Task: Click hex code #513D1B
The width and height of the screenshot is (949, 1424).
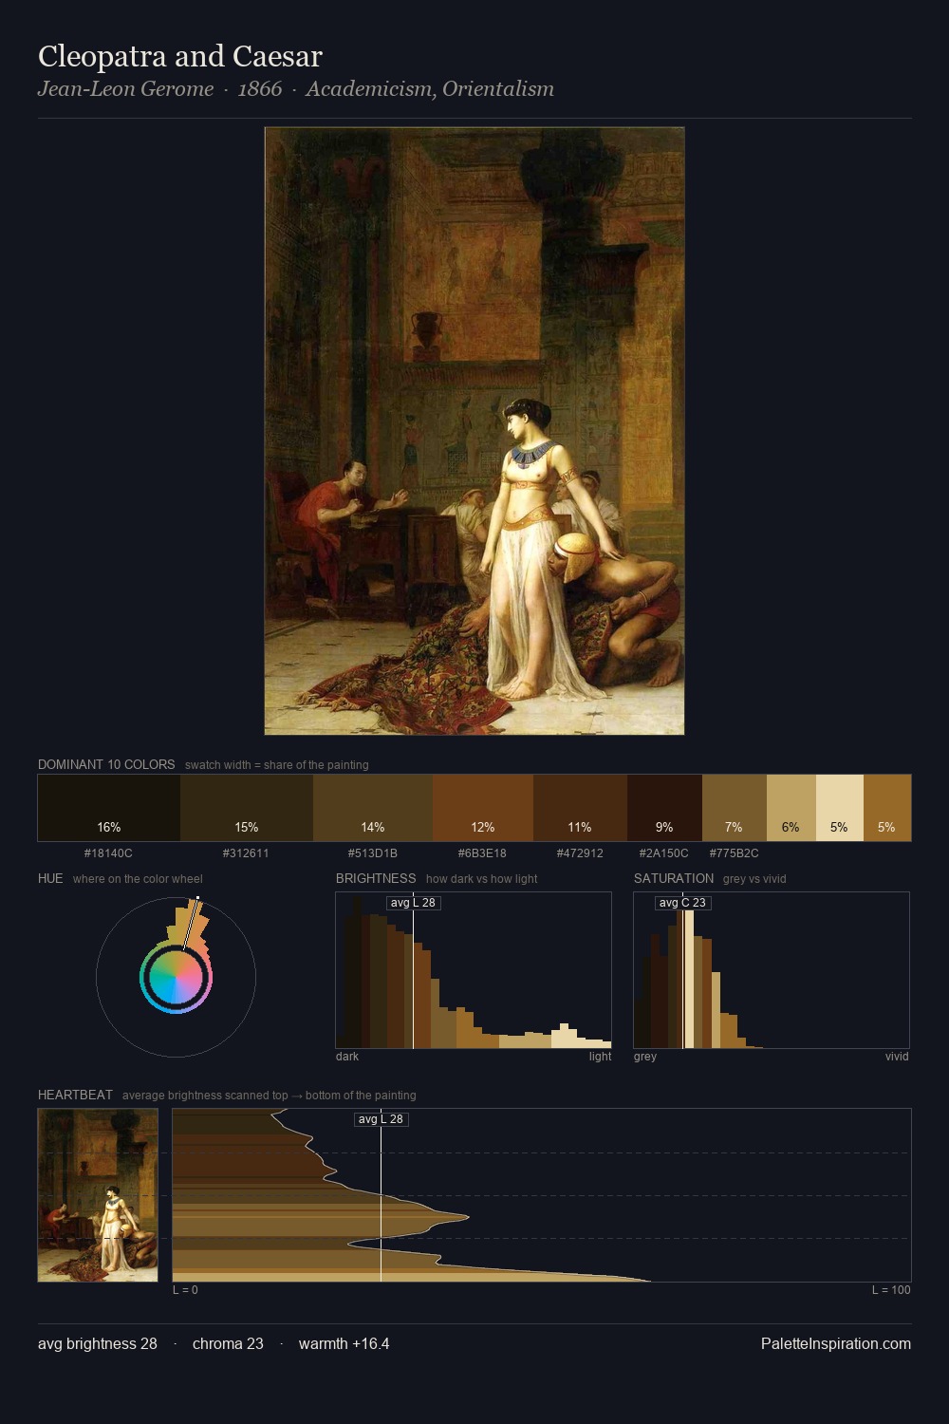Action: (x=373, y=853)
